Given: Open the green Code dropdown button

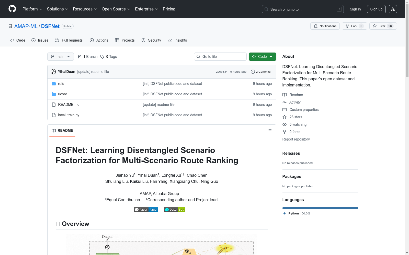Looking at the screenshot, I should point(262,57).
